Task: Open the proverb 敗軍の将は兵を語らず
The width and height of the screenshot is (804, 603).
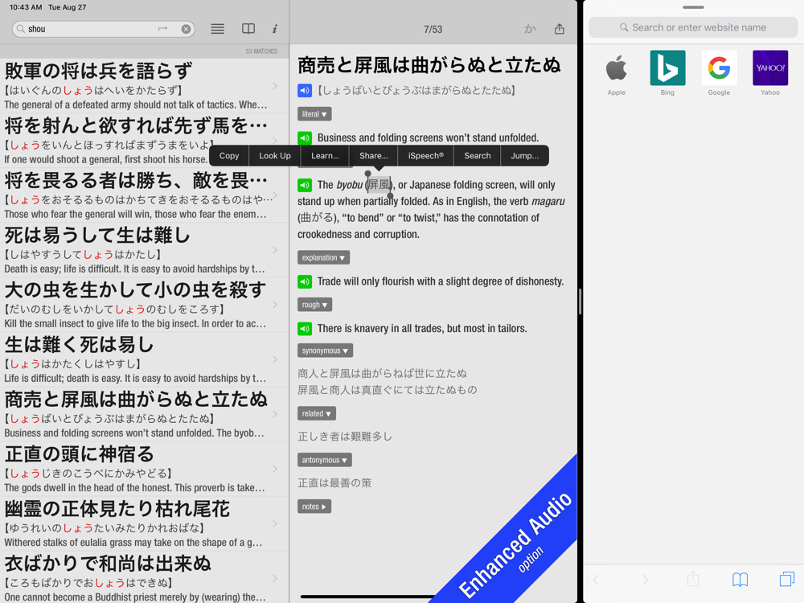Action: tap(144, 86)
